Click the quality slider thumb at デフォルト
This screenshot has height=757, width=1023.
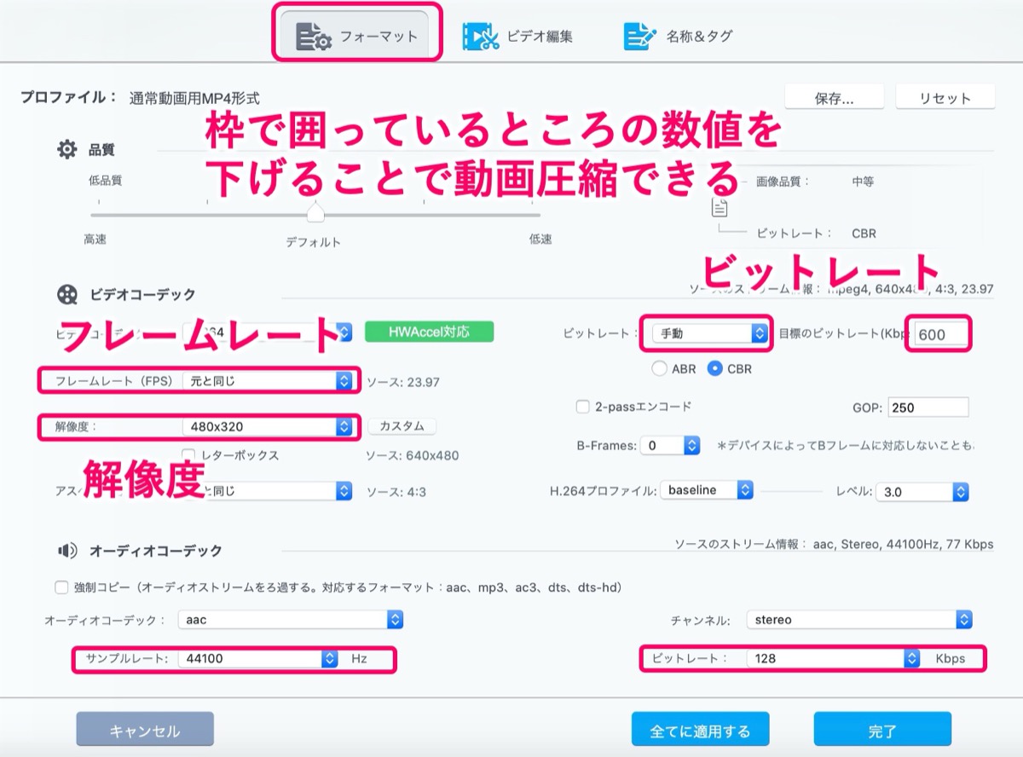click(x=315, y=211)
